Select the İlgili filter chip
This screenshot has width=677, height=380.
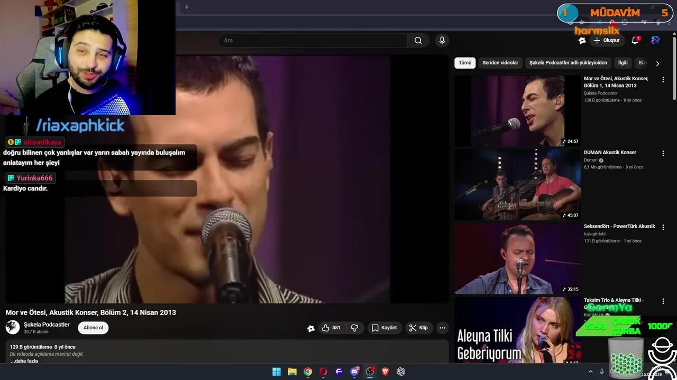click(623, 63)
